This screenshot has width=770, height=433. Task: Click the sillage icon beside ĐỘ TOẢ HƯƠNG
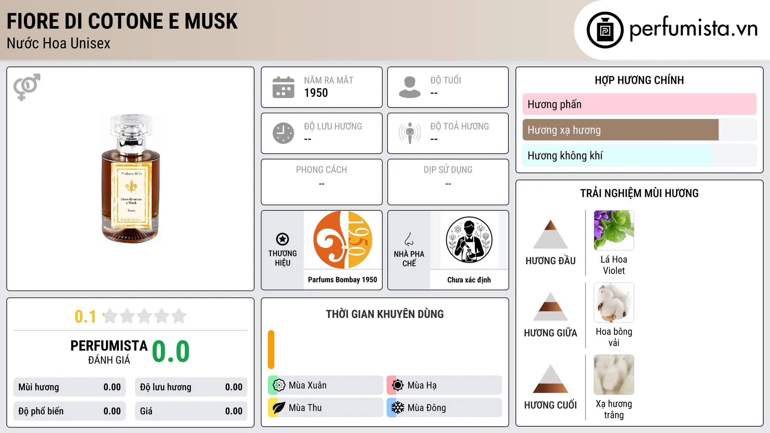point(410,133)
